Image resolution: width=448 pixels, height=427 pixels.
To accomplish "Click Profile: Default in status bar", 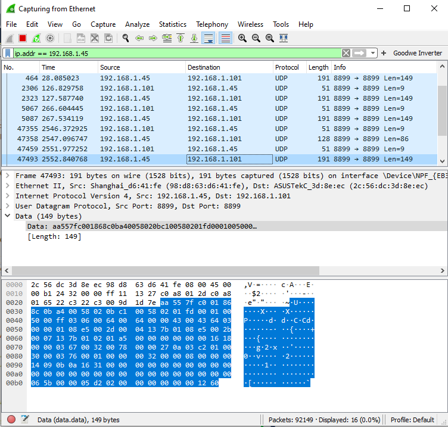I will point(412,420).
